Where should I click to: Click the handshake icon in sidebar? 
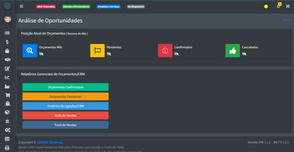tap(7, 60)
